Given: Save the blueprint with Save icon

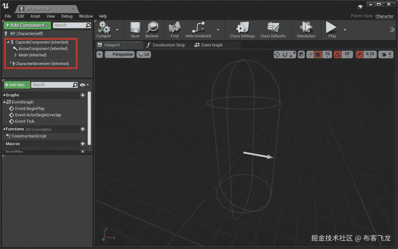Looking at the screenshot, I should pyautogui.click(x=135, y=28).
